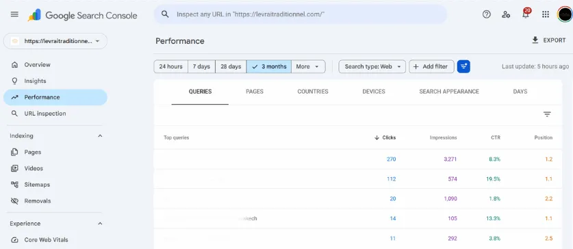Click the Top queries column header

tap(176, 137)
